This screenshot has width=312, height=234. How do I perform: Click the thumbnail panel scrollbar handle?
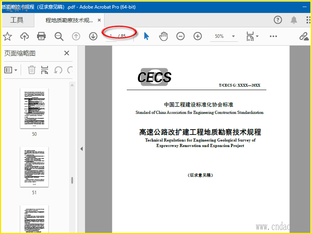[72, 180]
